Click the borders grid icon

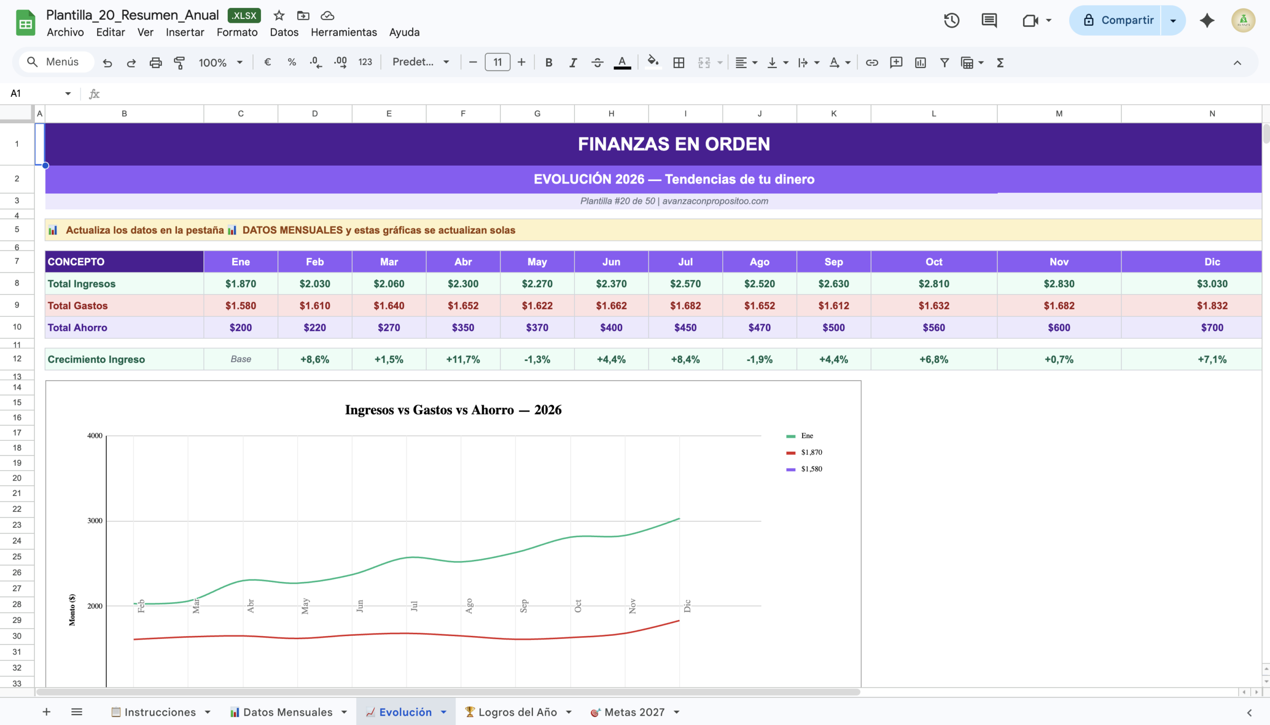point(678,62)
